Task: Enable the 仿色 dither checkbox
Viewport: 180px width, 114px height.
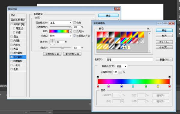Action: pyautogui.click(x=75, y=23)
